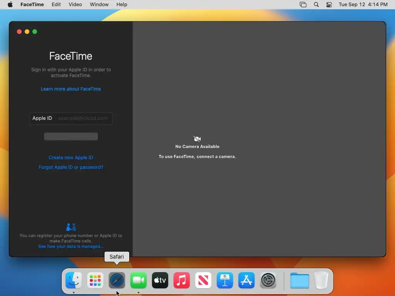Click the FaceTime Dock icon
Viewport: 395px width, 296px height.
[x=138, y=280]
